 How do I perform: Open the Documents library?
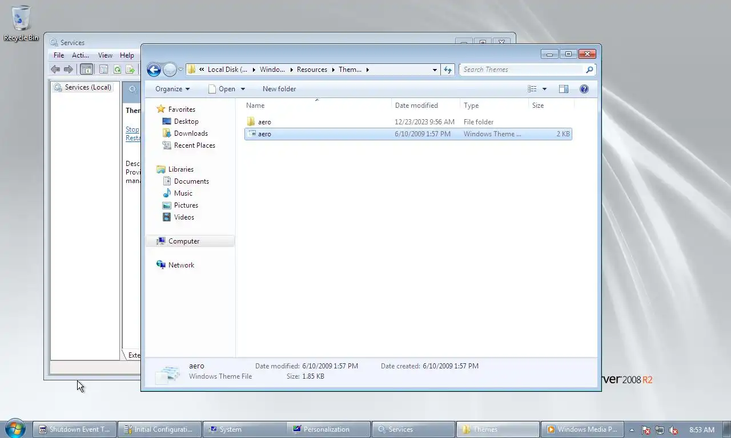pyautogui.click(x=191, y=181)
